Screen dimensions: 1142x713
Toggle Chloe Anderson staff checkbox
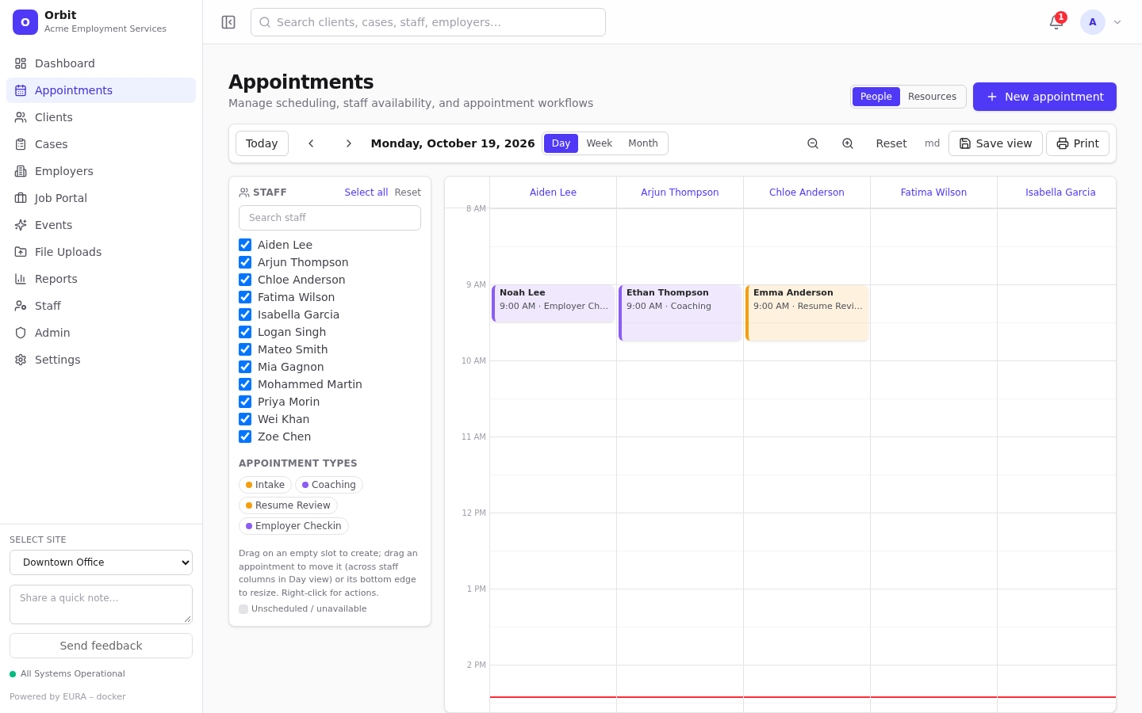pyautogui.click(x=245, y=280)
